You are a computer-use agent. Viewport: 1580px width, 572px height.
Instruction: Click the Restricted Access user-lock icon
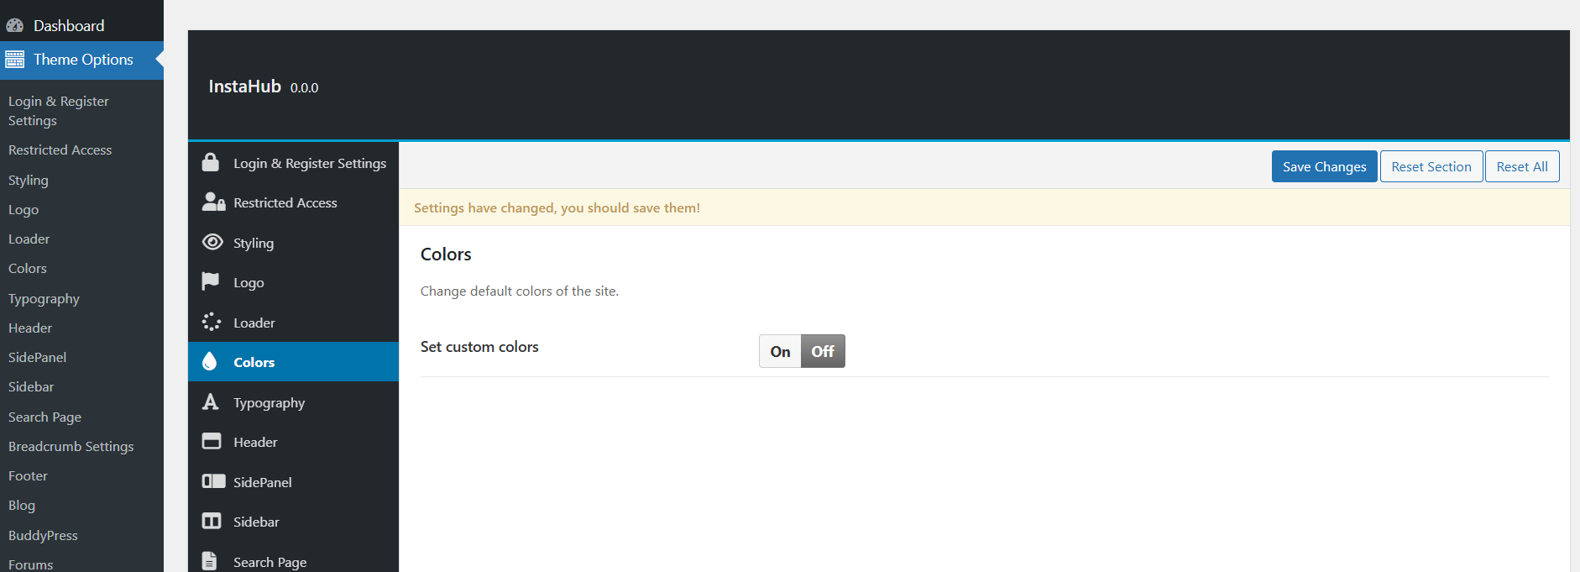tap(213, 202)
